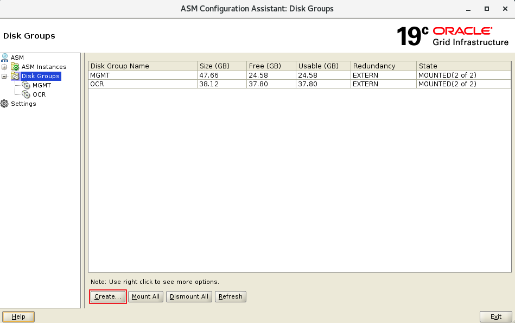Click free value 37.80 in Free column
515x323 pixels.
(x=258, y=84)
